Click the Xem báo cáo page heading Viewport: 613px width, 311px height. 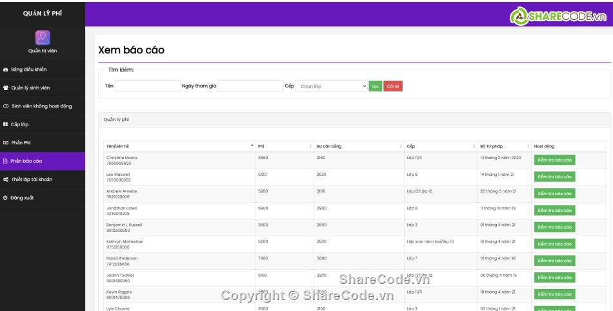tap(132, 50)
